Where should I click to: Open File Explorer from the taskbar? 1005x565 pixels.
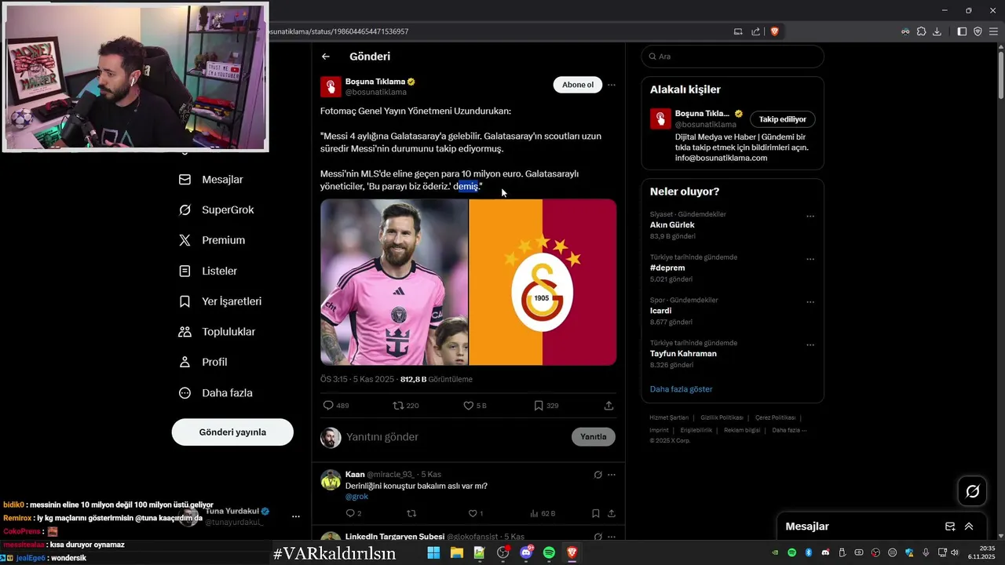pos(456,553)
